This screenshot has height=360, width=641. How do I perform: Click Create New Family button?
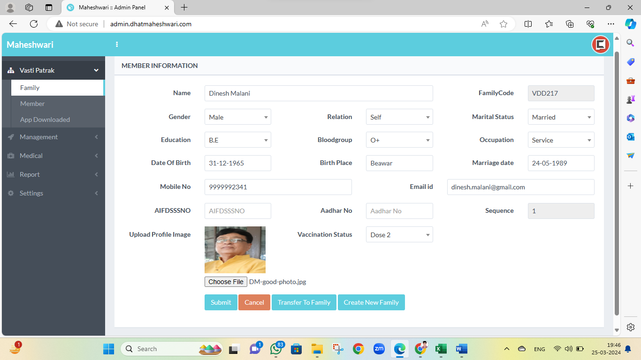[x=371, y=302]
